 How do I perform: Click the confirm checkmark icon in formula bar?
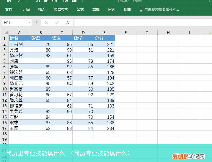(57, 23)
